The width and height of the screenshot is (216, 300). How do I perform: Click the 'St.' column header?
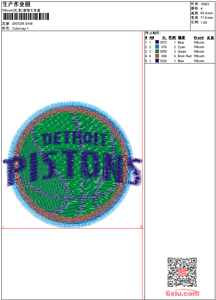pyautogui.click(x=164, y=38)
